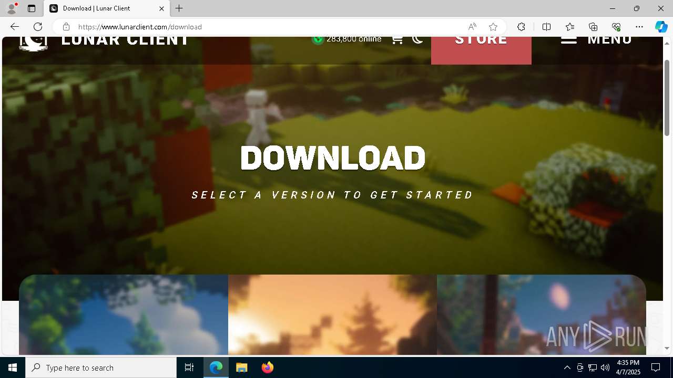Open the clock showing 4:35 PM
The image size is (673, 378).
628,367
